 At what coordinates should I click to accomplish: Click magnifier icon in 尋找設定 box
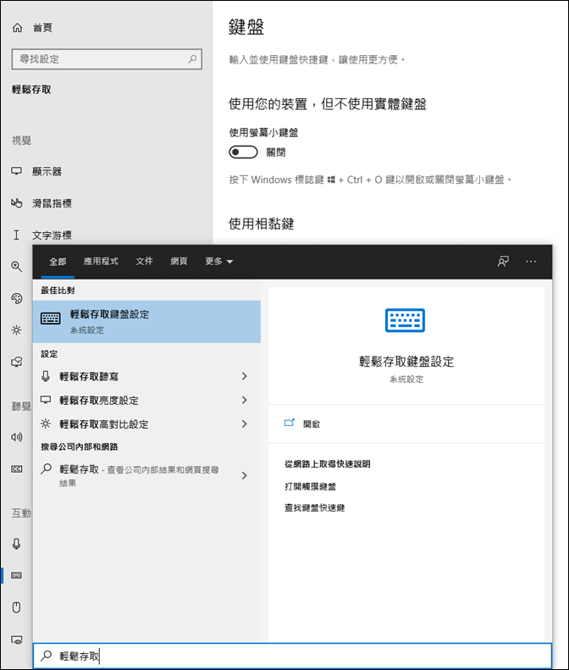193,59
